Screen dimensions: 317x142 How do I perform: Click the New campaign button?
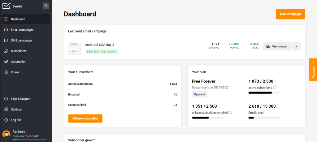click(x=290, y=14)
